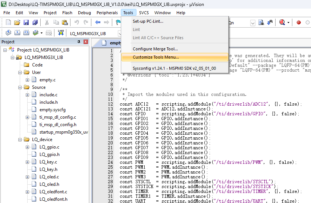This screenshot has width=311, height=203.
Task: Navigate forwards with right arrow
Action: 107,22
